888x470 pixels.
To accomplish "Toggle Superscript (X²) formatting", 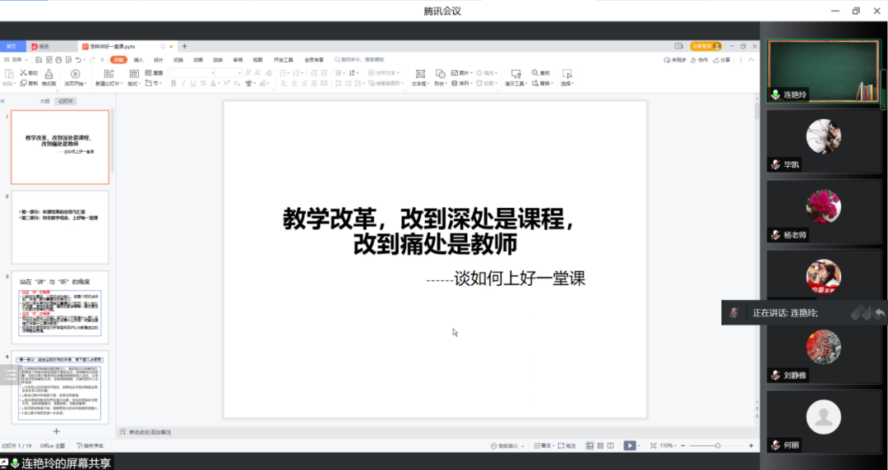I will [x=227, y=83].
